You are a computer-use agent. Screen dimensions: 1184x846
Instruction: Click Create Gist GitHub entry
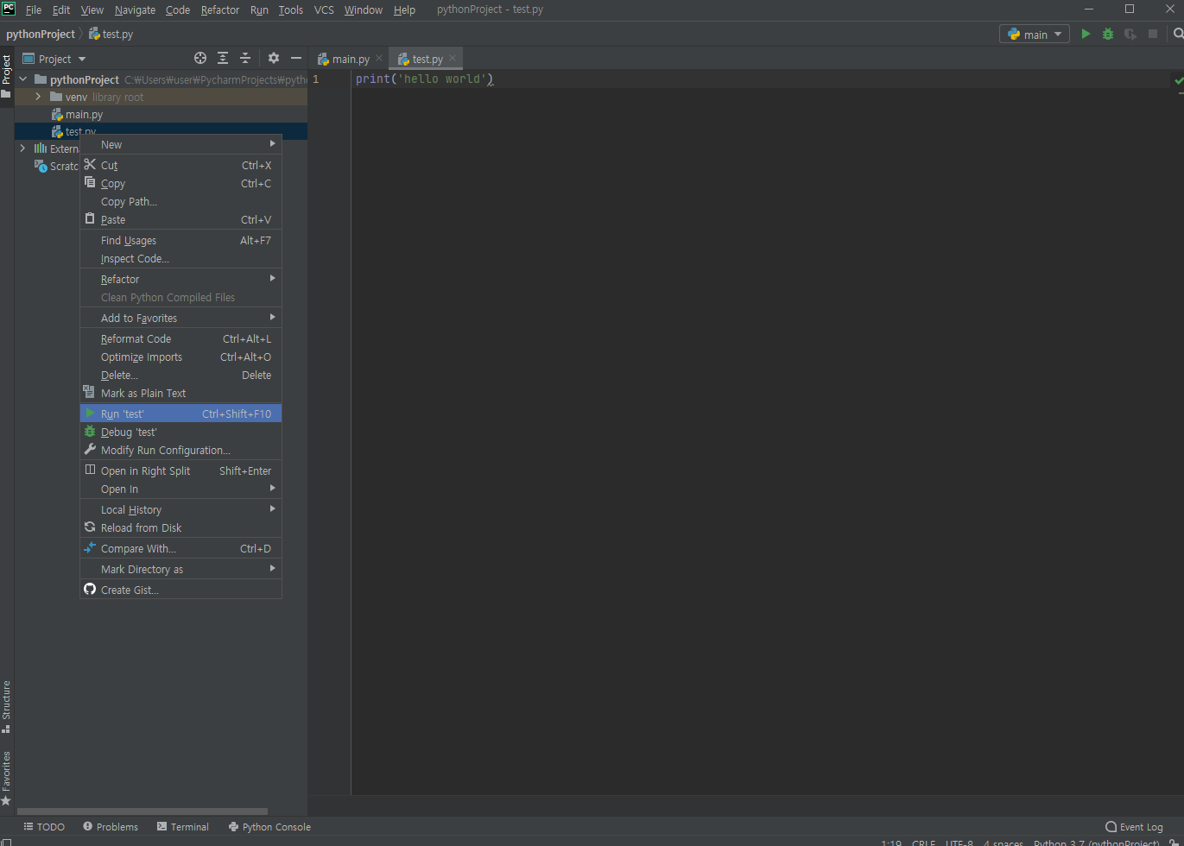point(180,590)
